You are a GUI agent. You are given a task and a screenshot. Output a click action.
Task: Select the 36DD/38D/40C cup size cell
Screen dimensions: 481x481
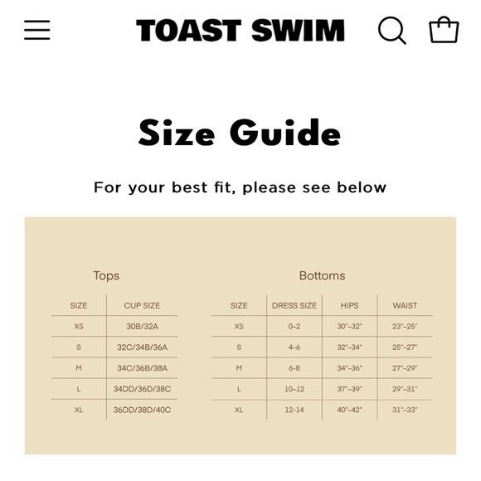pyautogui.click(x=142, y=410)
